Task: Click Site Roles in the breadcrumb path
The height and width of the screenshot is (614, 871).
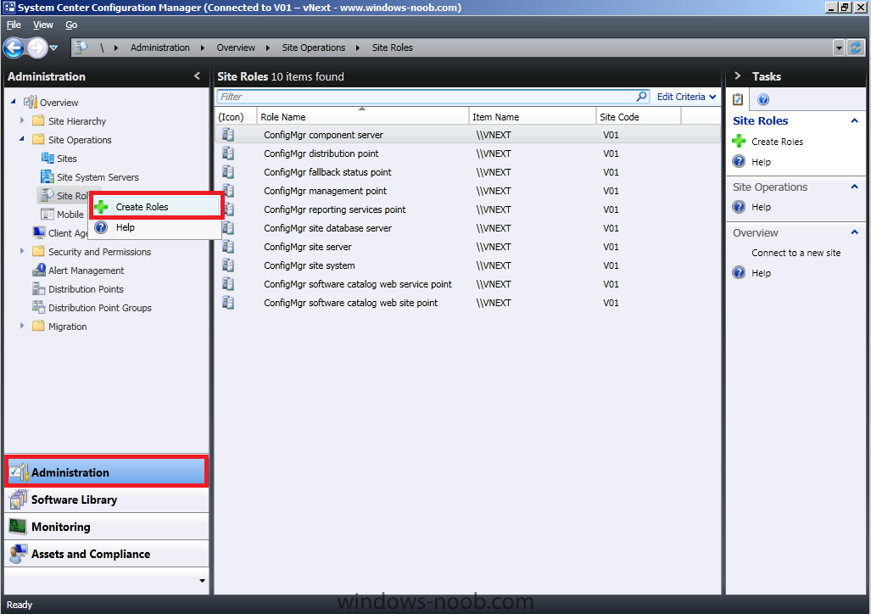Action: coord(392,47)
